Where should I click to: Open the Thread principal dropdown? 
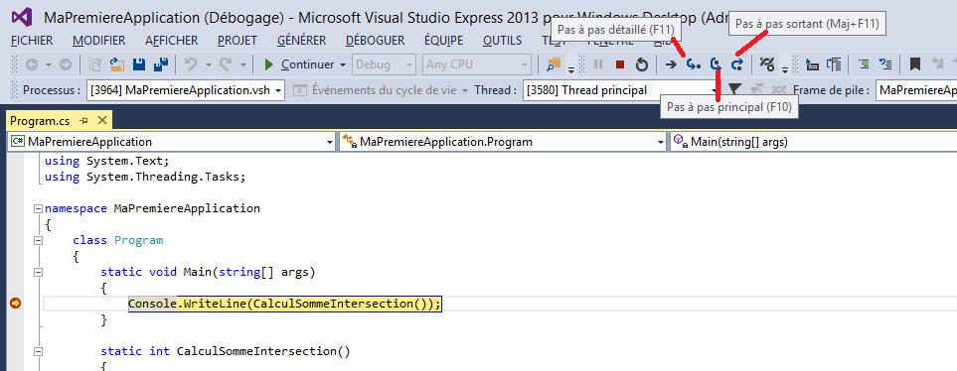pyautogui.click(x=621, y=90)
